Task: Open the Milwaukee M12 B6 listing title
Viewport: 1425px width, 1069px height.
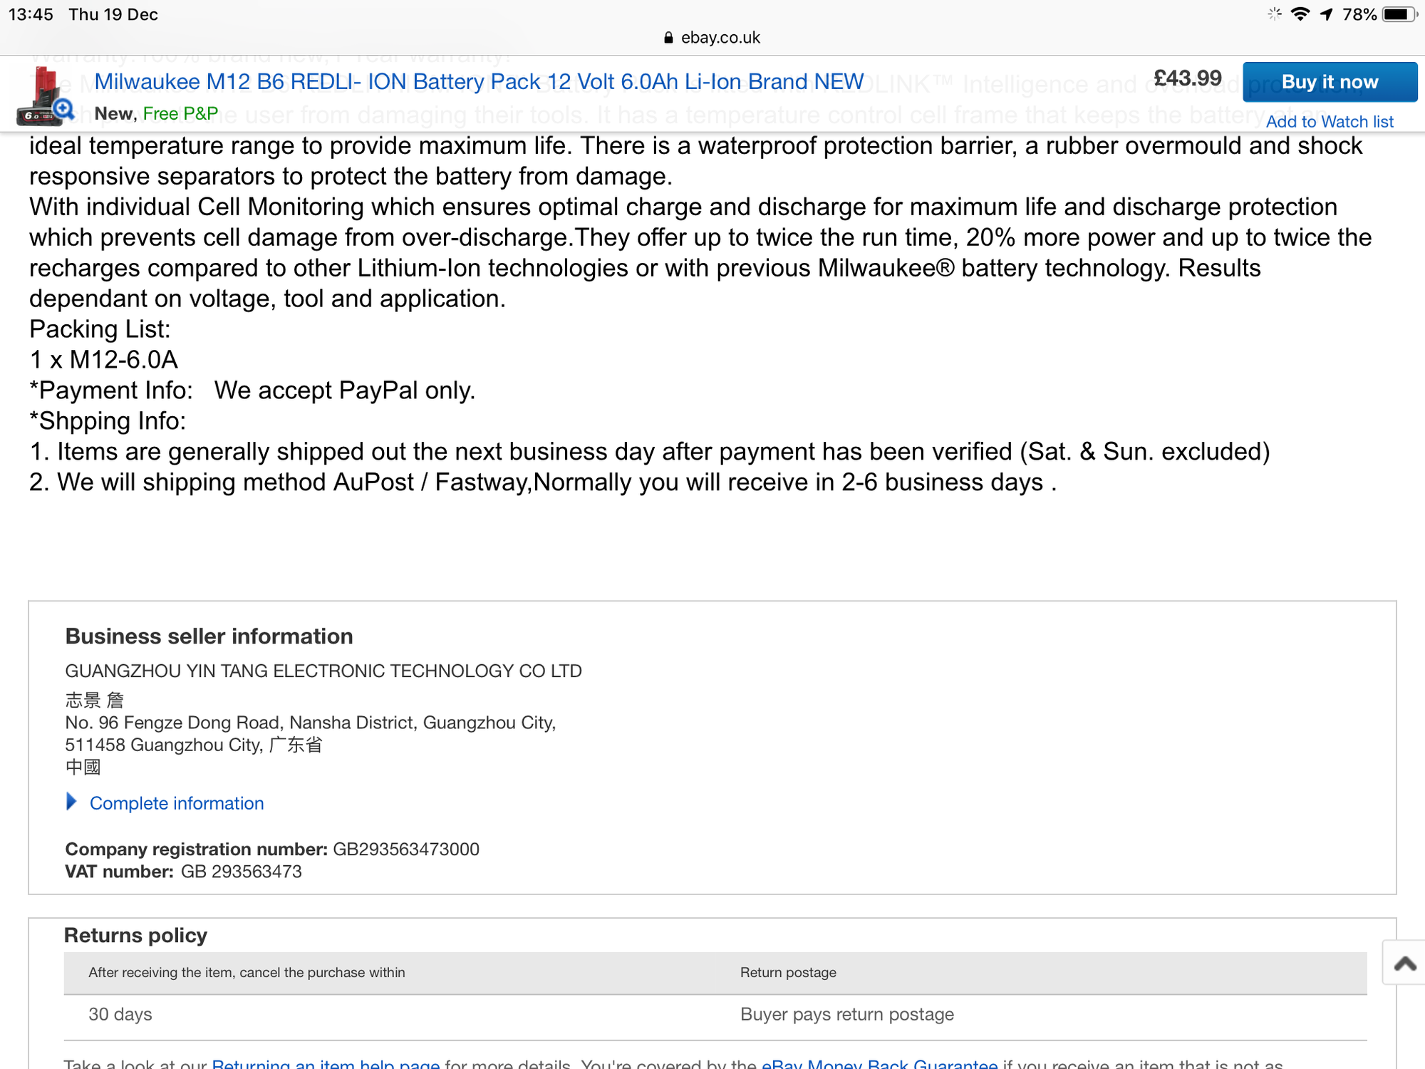Action: pos(479,82)
